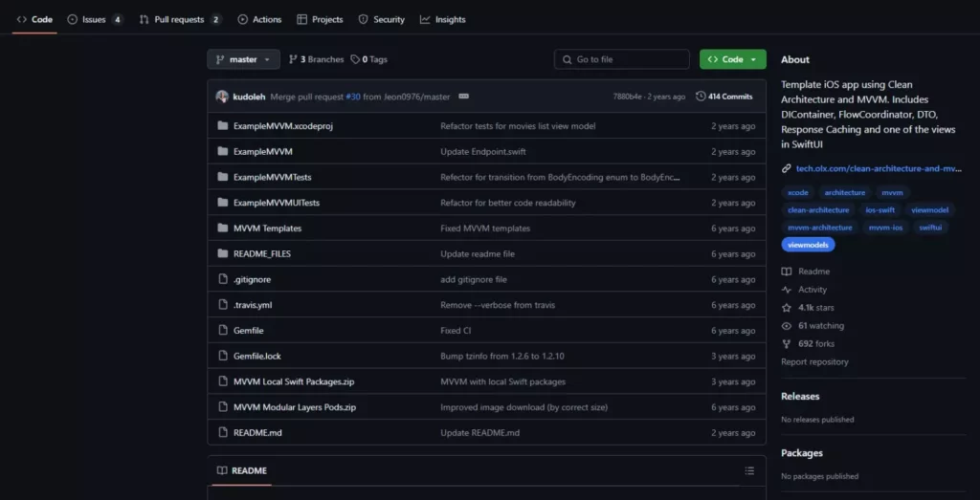Open the Releases heading link
This screenshot has width=980, height=500.
(x=800, y=397)
